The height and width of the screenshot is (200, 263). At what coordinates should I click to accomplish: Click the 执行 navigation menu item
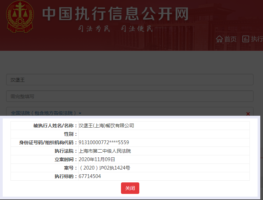click(x=252, y=39)
